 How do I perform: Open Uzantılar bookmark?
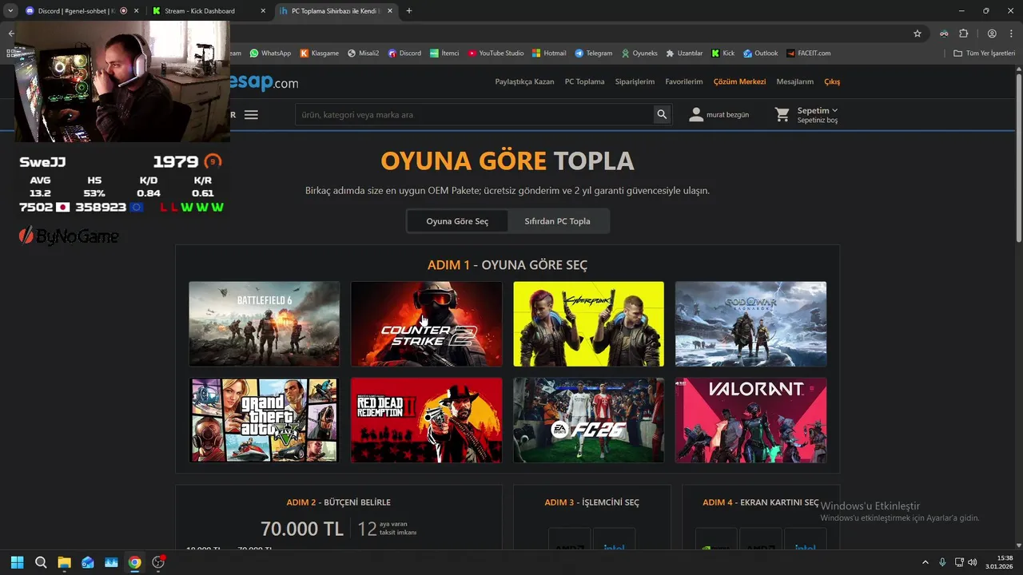pos(684,54)
